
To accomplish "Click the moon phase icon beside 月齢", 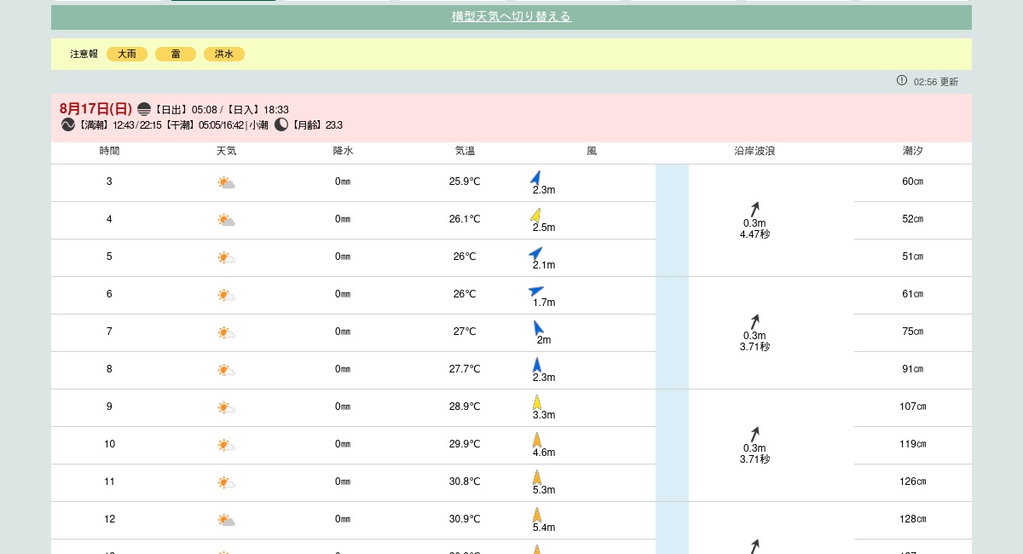I will pos(281,125).
